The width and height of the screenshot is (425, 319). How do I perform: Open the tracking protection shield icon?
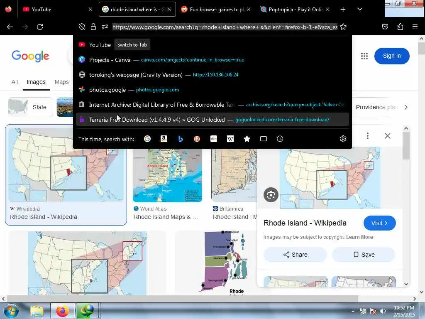[82, 27]
